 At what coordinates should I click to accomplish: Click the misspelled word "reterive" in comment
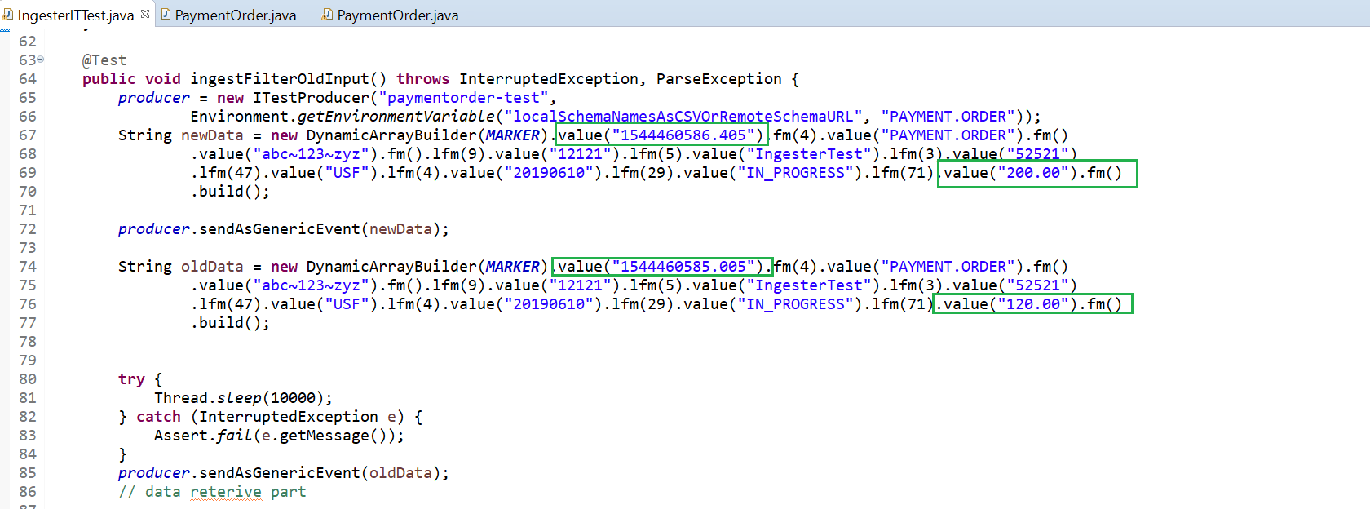[226, 492]
